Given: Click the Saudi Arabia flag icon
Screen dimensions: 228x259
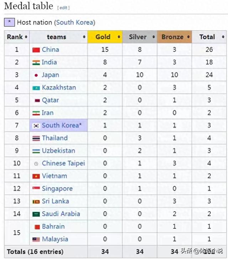Looking at the screenshot, I should (x=36, y=214).
